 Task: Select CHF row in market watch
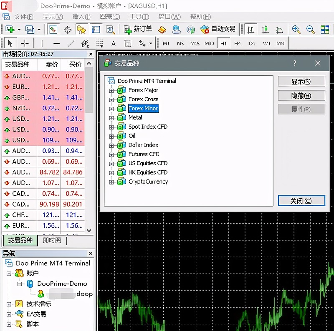tap(43, 215)
